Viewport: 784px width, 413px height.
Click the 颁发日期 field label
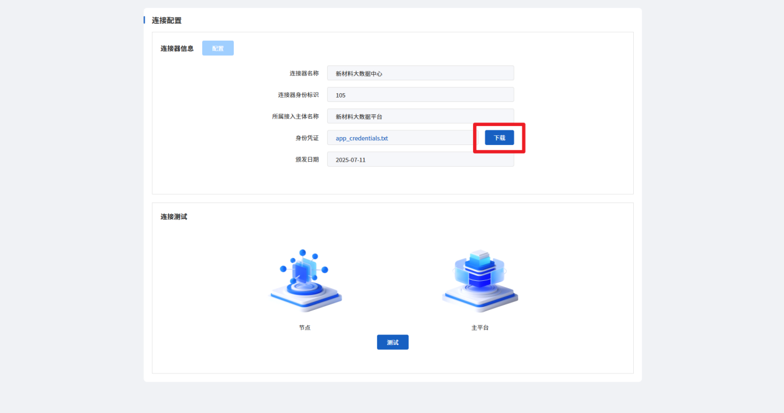click(307, 159)
